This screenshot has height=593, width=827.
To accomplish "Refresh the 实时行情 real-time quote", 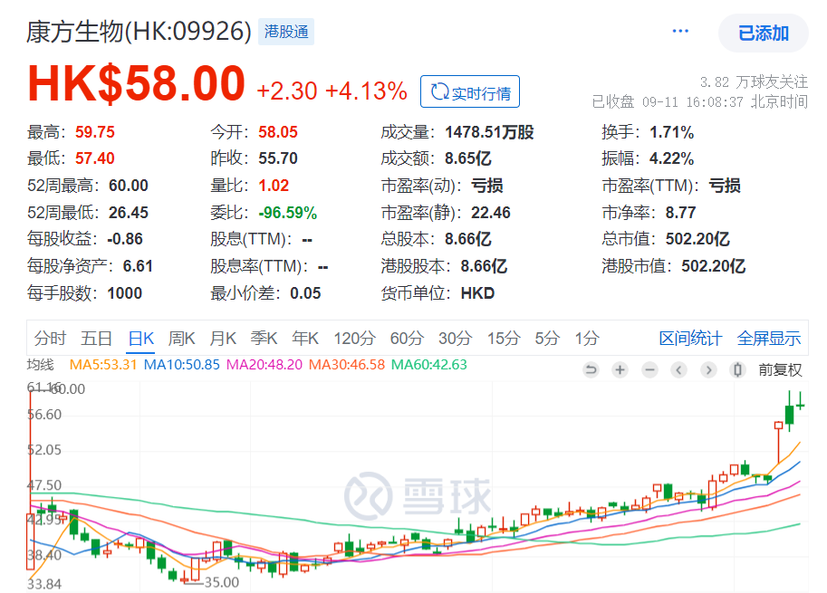I will pyautogui.click(x=470, y=91).
